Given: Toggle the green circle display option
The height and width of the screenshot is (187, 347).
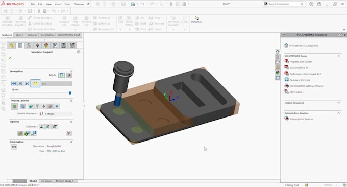Looking at the screenshot, I should tap(15, 107).
